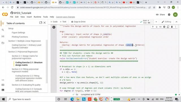
Task: Move cell down arrow
Action: point(156,27)
